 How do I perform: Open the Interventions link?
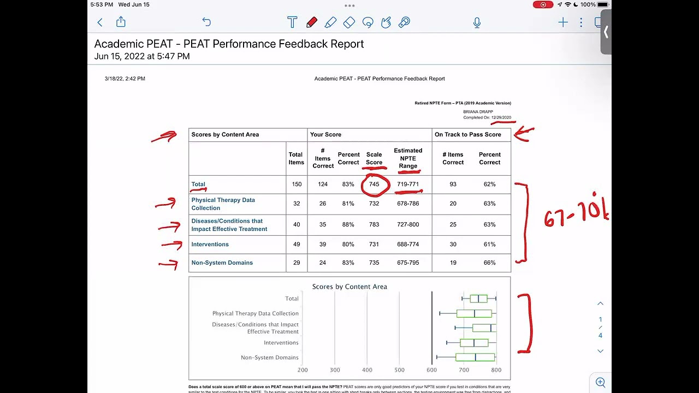(210, 245)
